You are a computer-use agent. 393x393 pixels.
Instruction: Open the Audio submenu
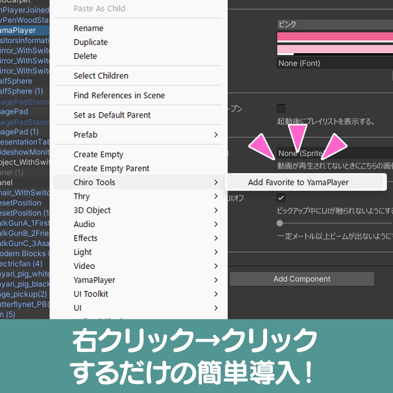click(x=138, y=224)
